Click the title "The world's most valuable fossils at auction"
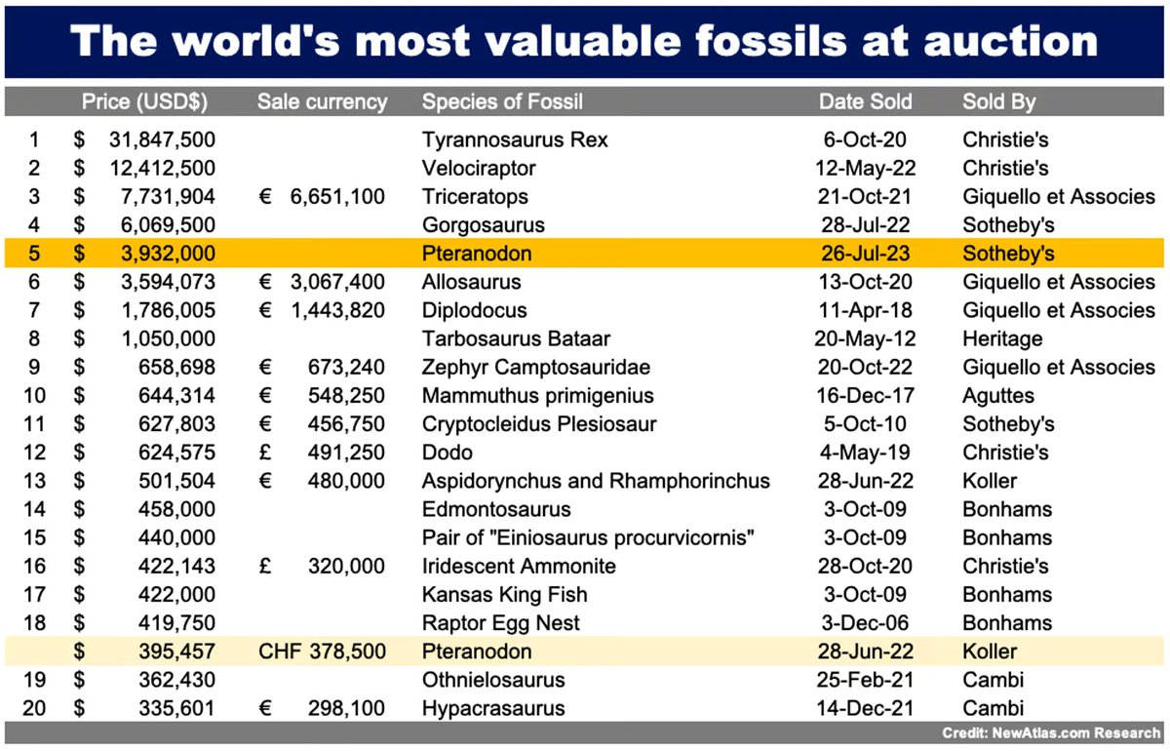 [x=585, y=41]
